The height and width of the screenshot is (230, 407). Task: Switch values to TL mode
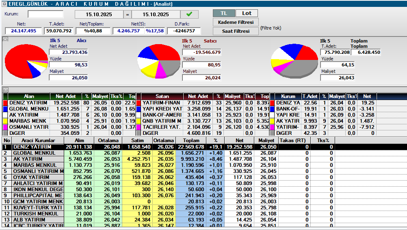pyautogui.click(x=224, y=13)
